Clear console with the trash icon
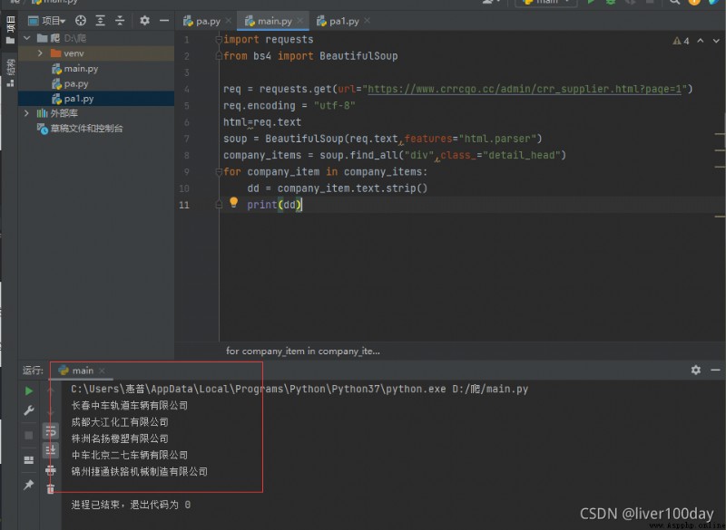Viewport: 726px width, 530px height. tap(51, 489)
